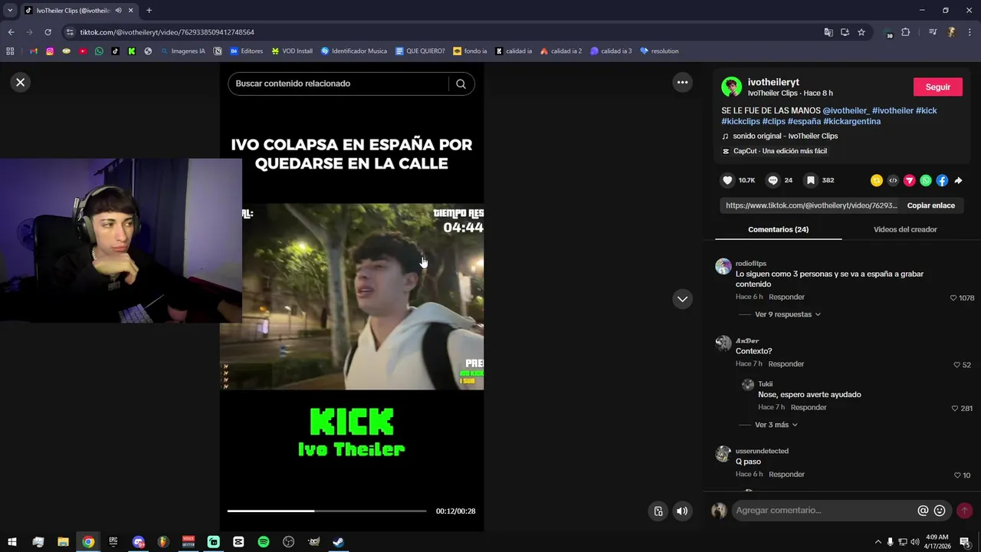Open a new Chrome tab

pyautogui.click(x=149, y=10)
